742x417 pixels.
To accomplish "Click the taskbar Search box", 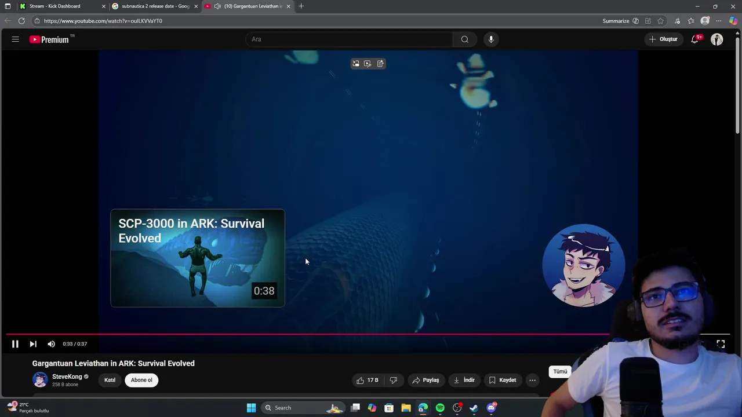I will 304,408.
